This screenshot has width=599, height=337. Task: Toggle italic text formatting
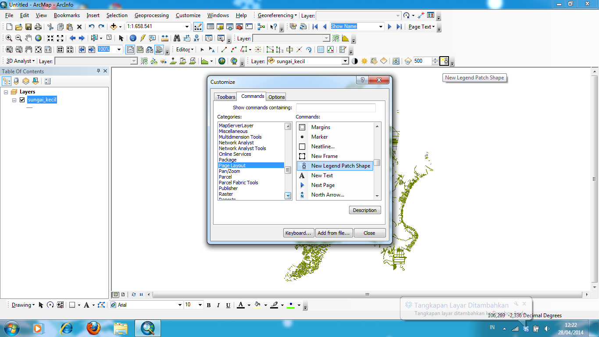[x=218, y=305]
